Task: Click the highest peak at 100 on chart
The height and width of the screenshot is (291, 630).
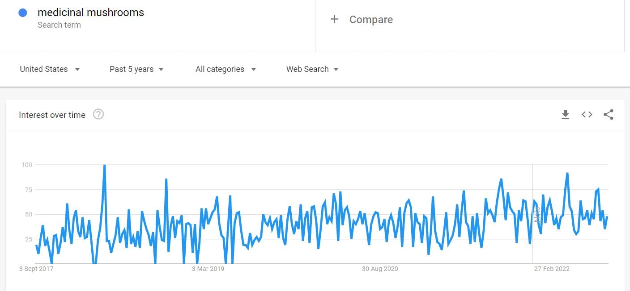Action: 104,166
